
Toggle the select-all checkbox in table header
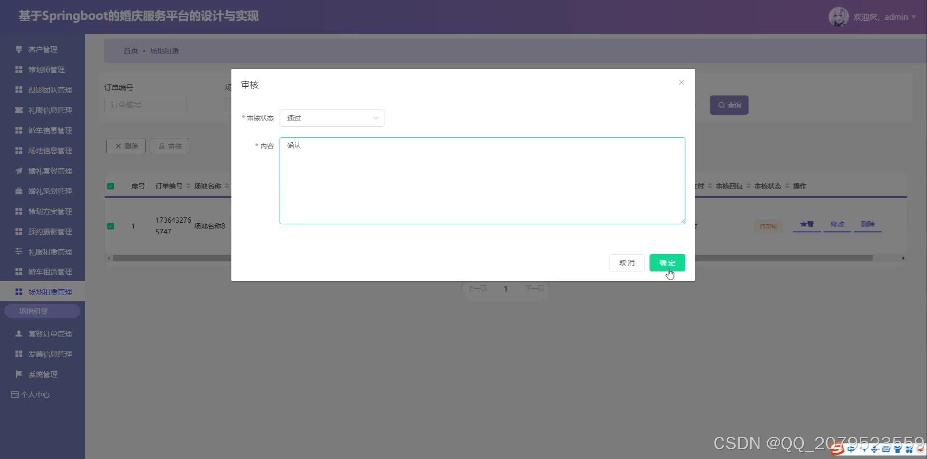point(111,186)
